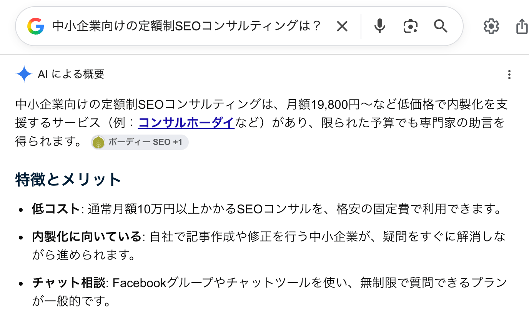This screenshot has height=326, width=529.
Task: Click the 月額19,800円 summary paragraph
Action: tap(260, 123)
